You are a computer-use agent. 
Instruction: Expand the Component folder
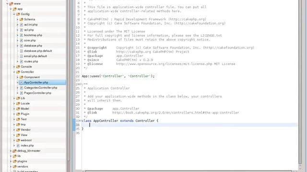[17, 77]
